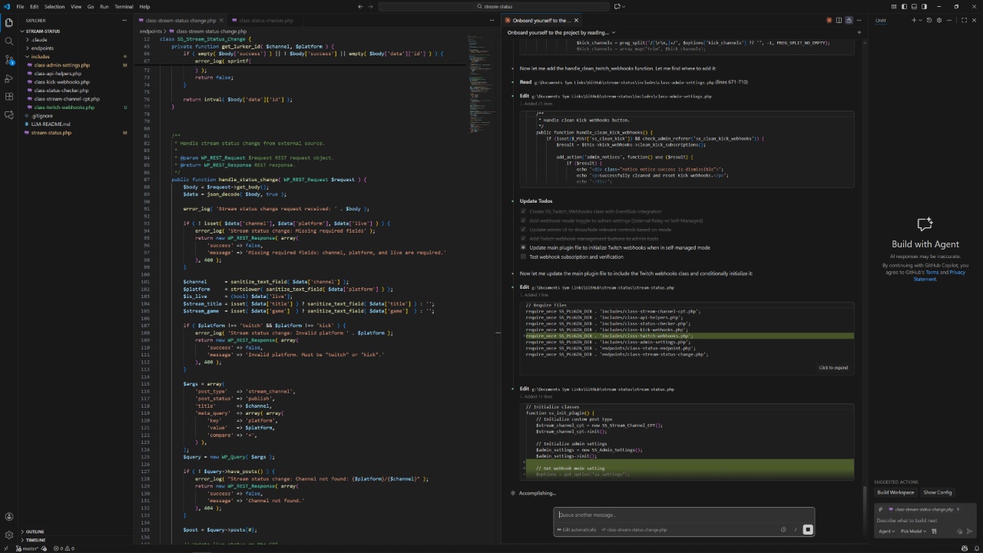Click the attach context paperclip icon
The width and height of the screenshot is (983, 553).
pos(880,509)
